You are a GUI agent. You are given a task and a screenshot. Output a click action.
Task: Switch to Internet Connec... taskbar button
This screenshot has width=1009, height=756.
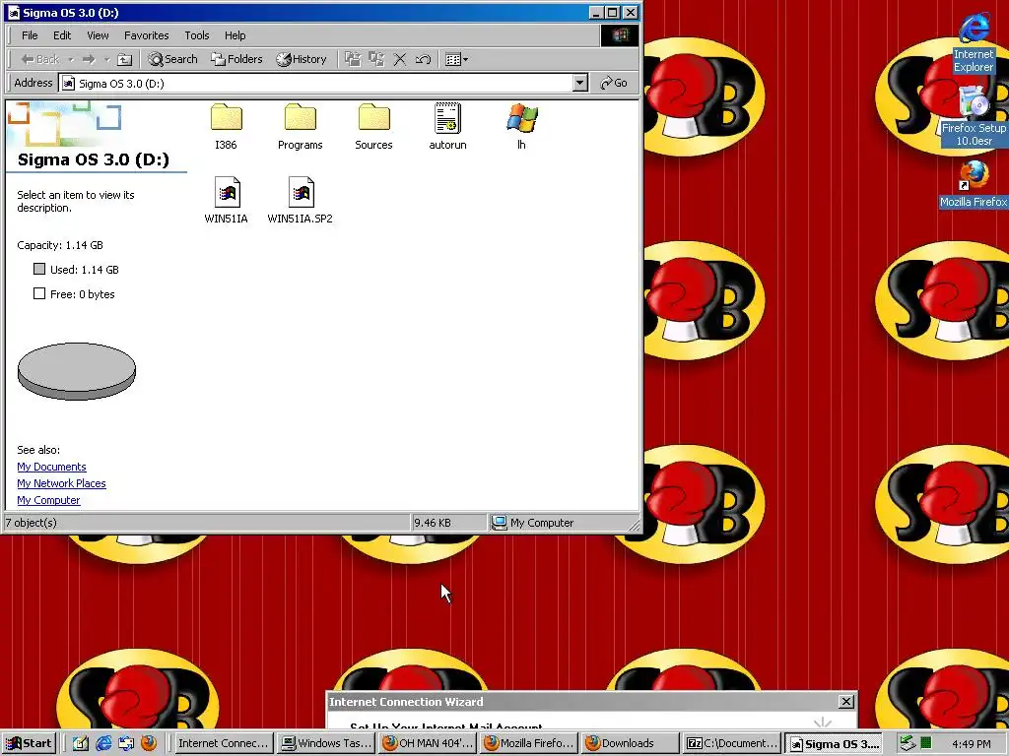pos(223,743)
